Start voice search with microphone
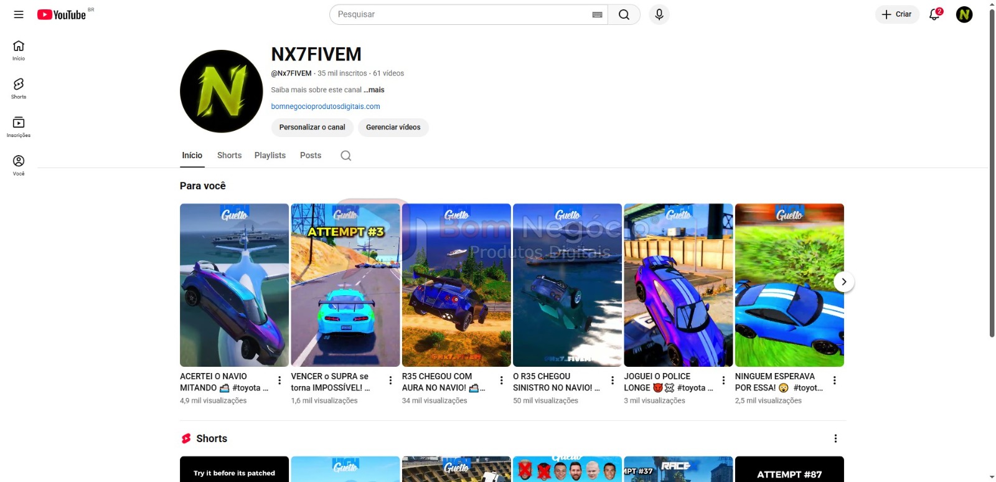The width and height of the screenshot is (996, 482). coord(659,14)
